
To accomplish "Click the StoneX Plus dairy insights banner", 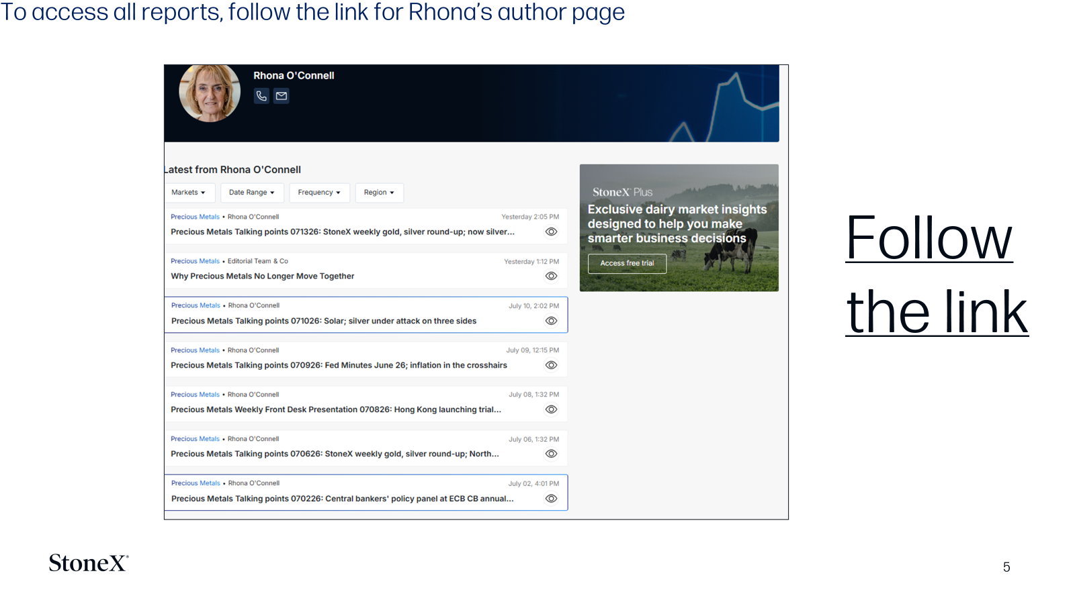I will (679, 228).
